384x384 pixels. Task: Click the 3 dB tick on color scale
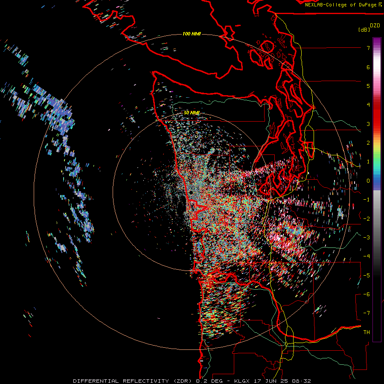click(x=368, y=124)
